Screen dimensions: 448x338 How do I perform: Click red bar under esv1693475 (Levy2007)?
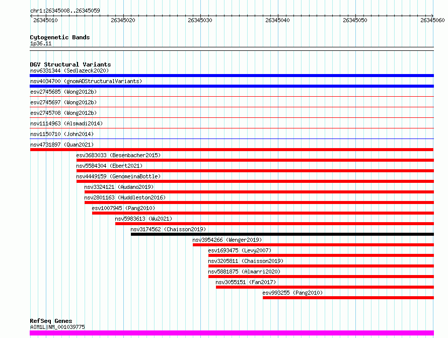[321, 255]
